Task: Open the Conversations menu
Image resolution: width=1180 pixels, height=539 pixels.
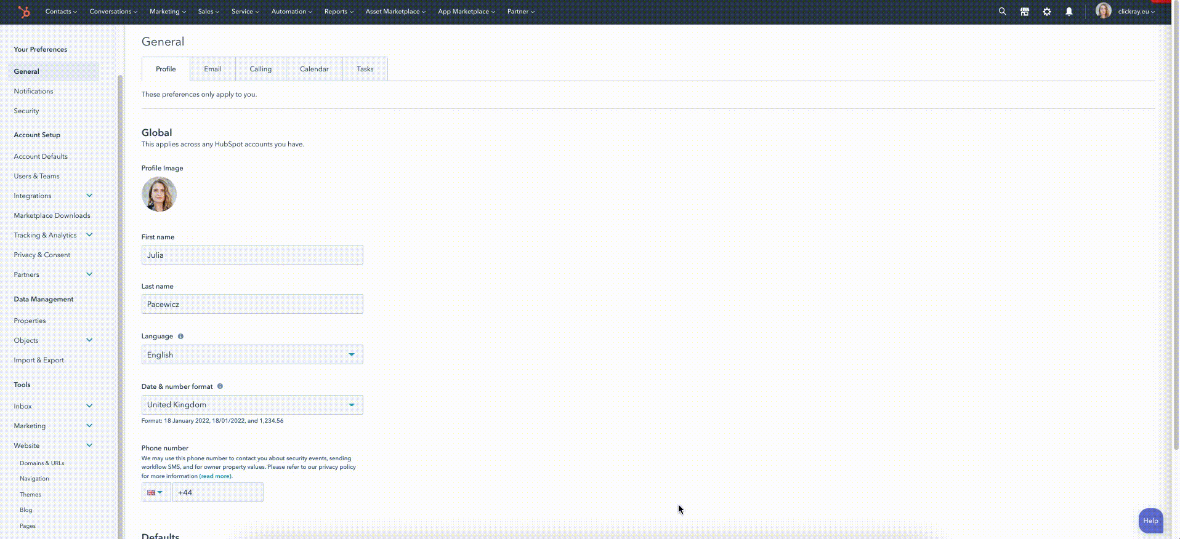Action: (113, 12)
